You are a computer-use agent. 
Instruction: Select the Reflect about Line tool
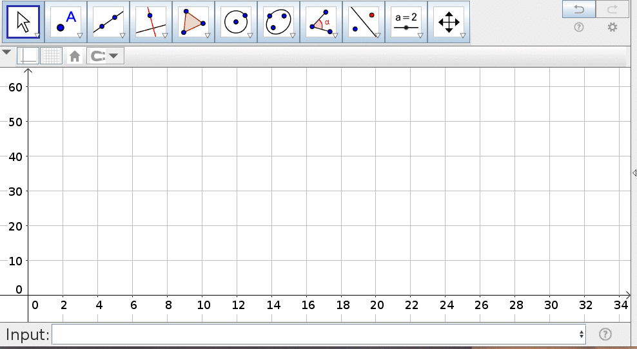click(364, 21)
